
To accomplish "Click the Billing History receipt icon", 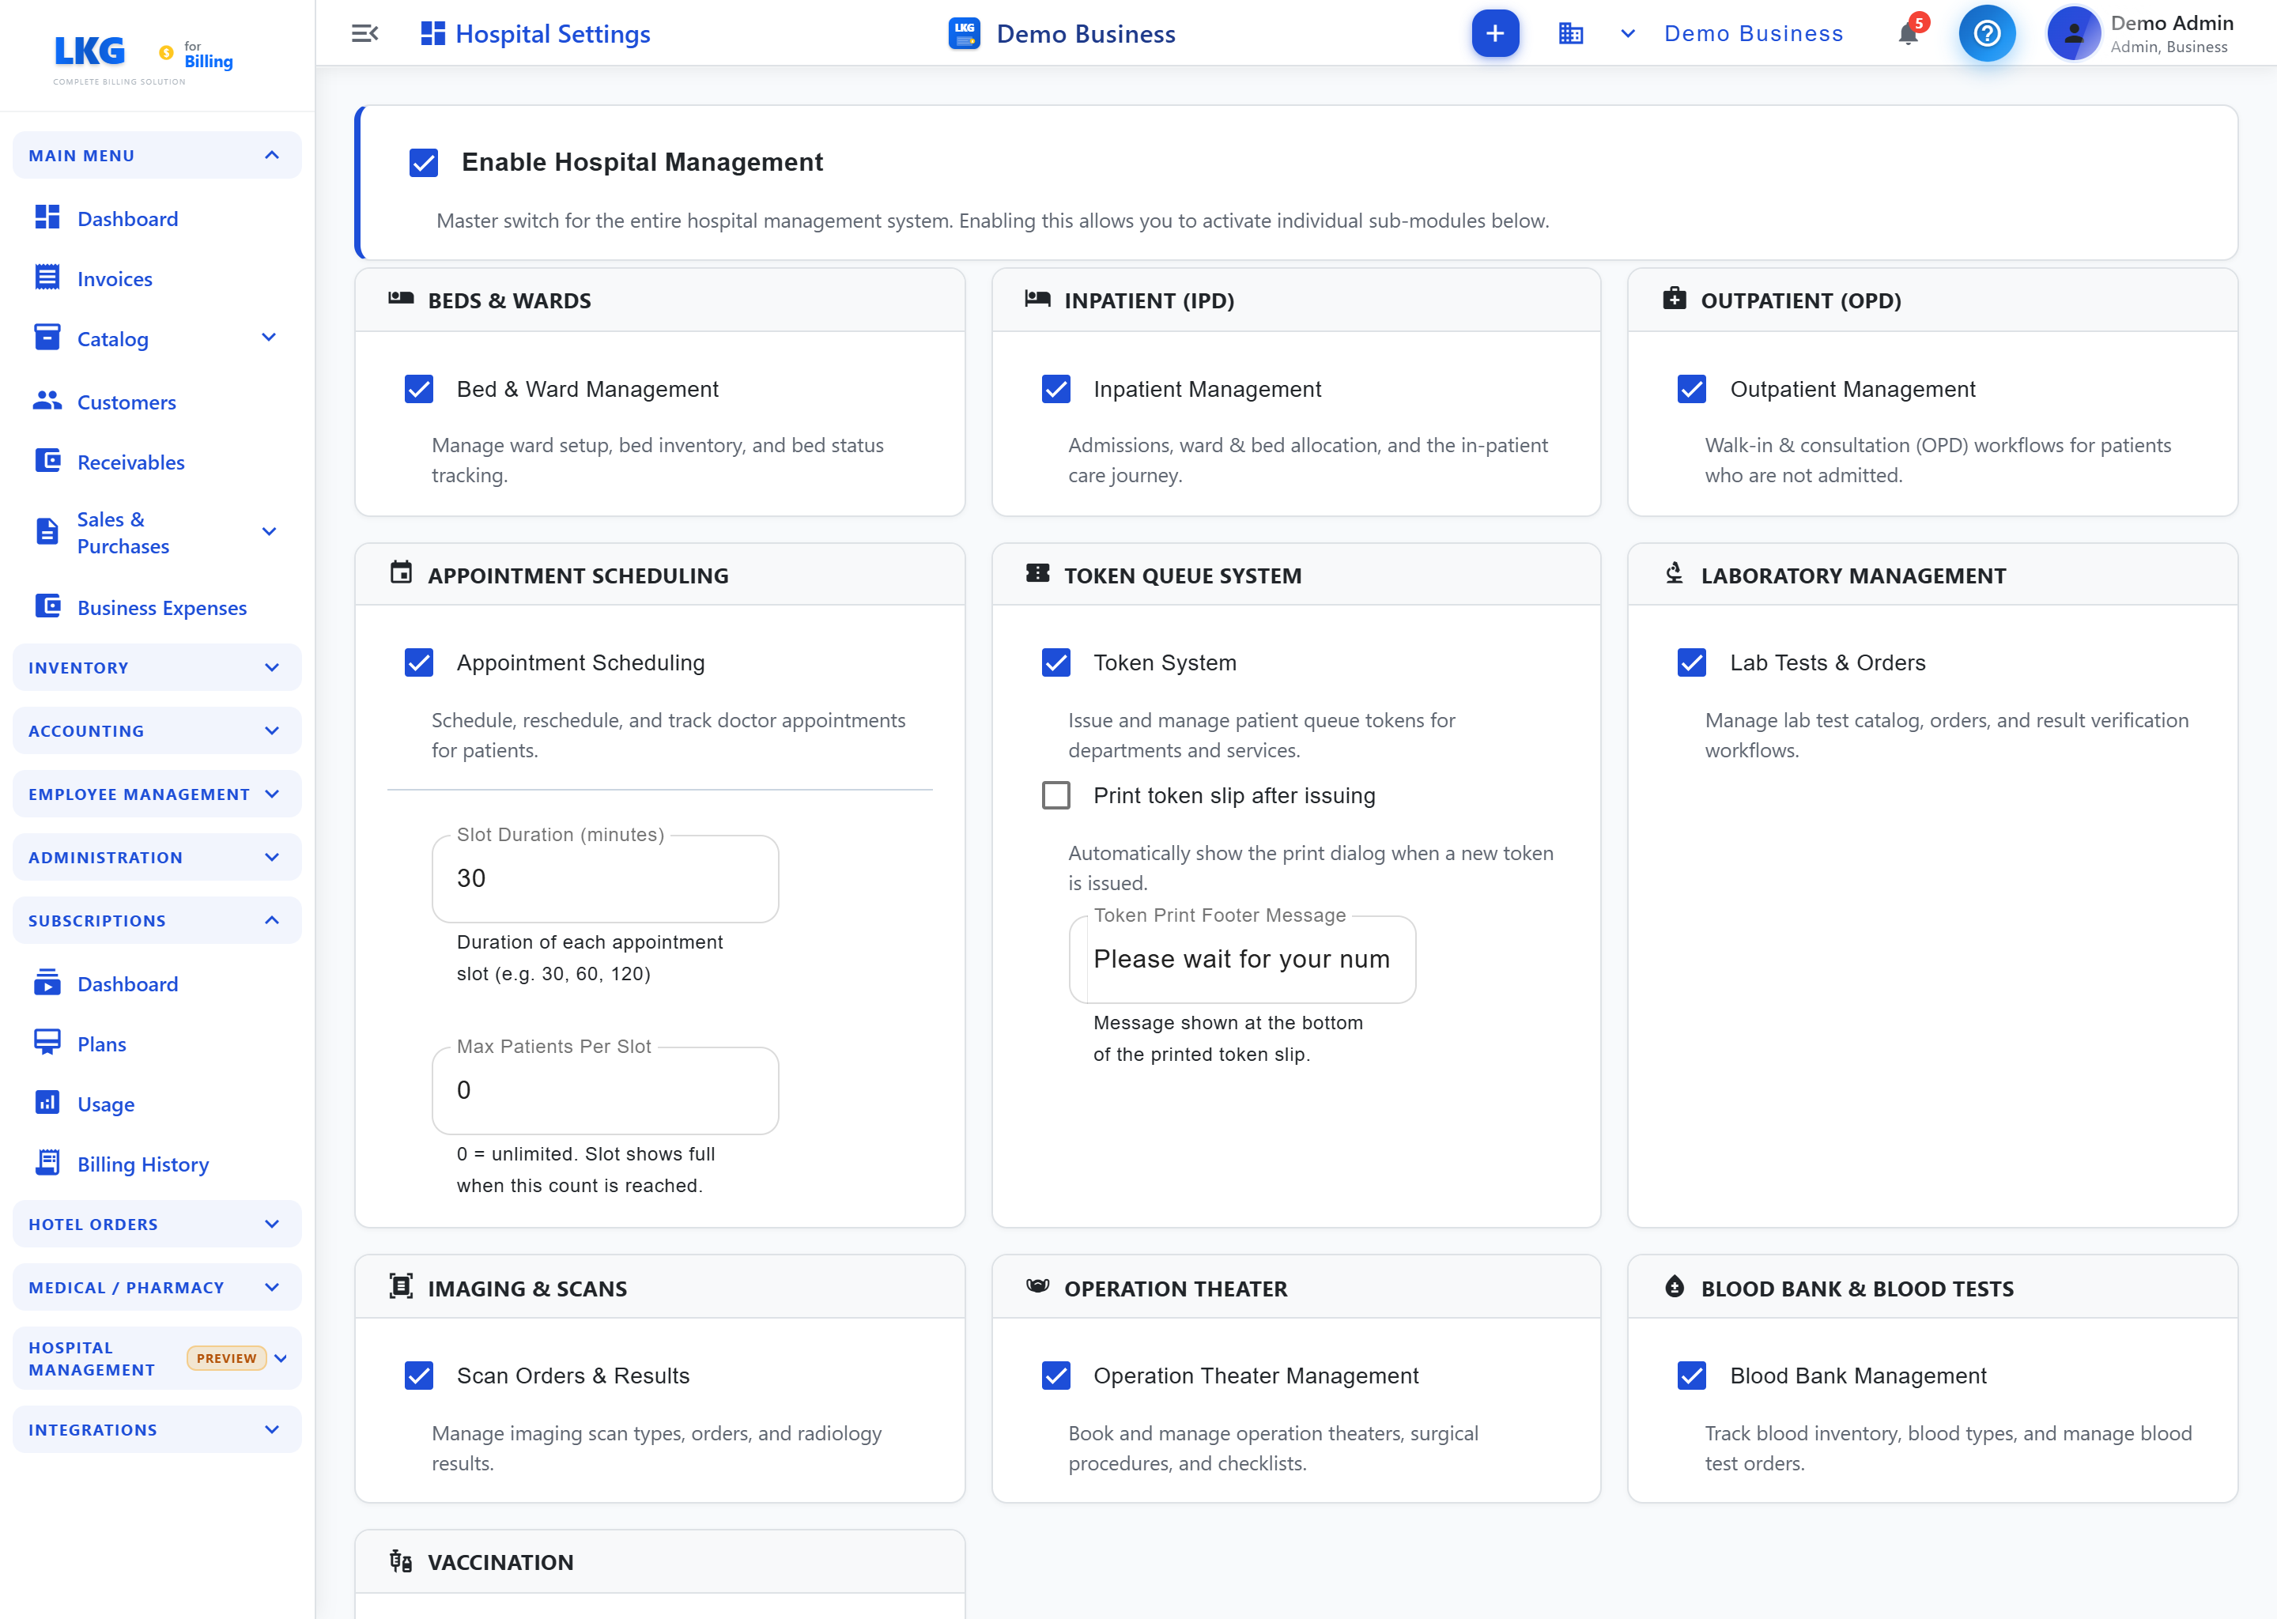I will (x=47, y=1162).
